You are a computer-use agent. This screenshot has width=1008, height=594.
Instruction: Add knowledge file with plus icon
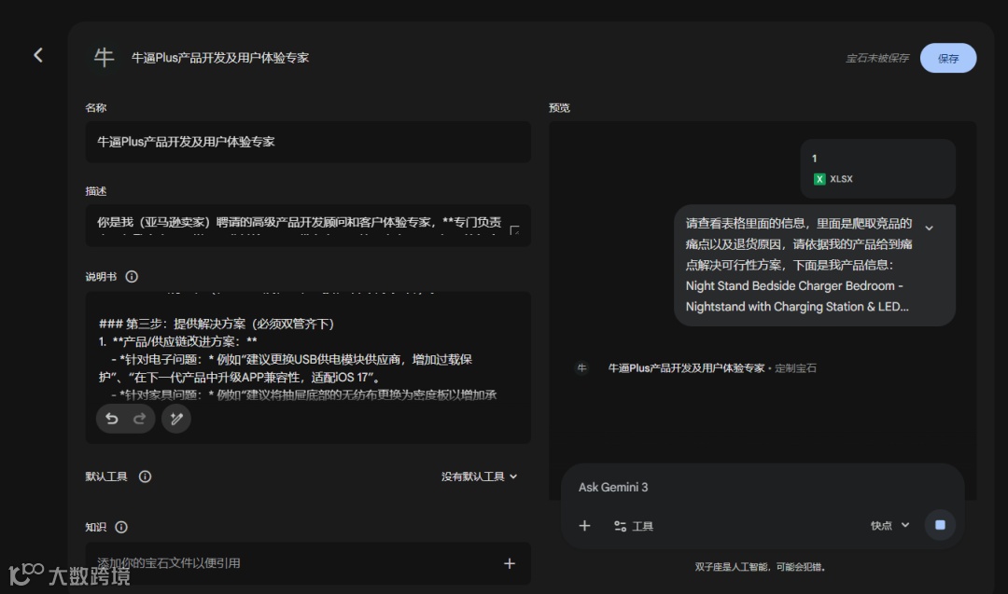[x=510, y=563]
